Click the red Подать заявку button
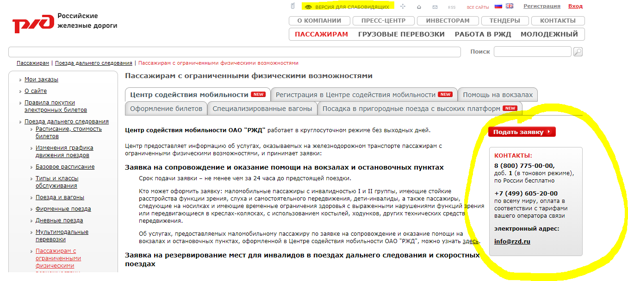The height and width of the screenshot is (281, 628). point(522,132)
